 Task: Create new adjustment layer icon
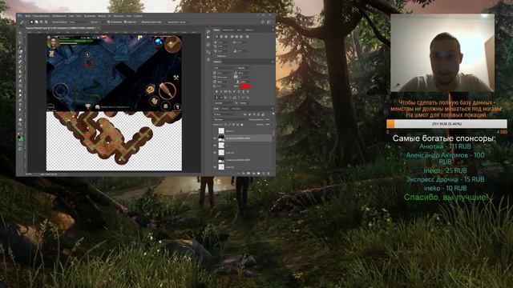click(x=253, y=174)
